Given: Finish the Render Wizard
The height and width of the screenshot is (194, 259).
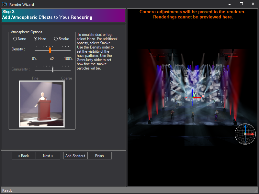Looking at the screenshot, I should 99,156.
